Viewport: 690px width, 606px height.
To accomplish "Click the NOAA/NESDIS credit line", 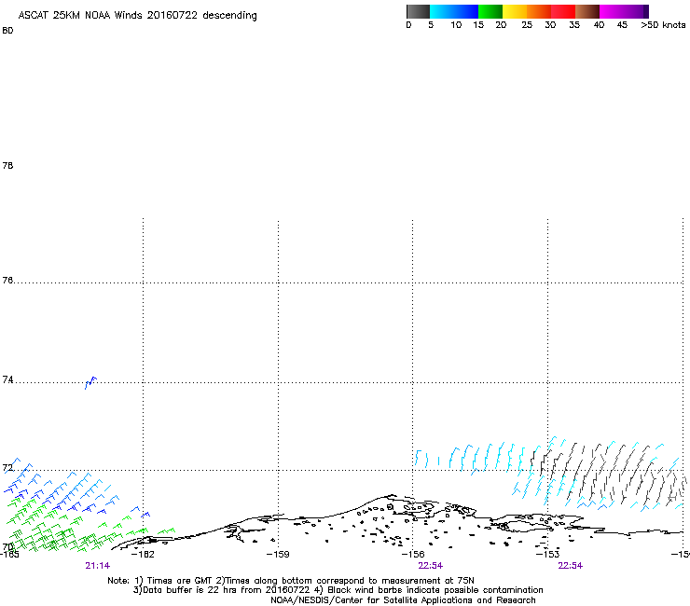I will (403, 600).
